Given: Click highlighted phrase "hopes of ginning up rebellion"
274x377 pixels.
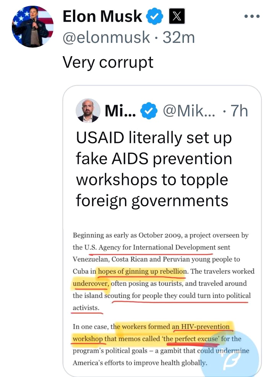Looking at the screenshot, I should click(142, 272).
